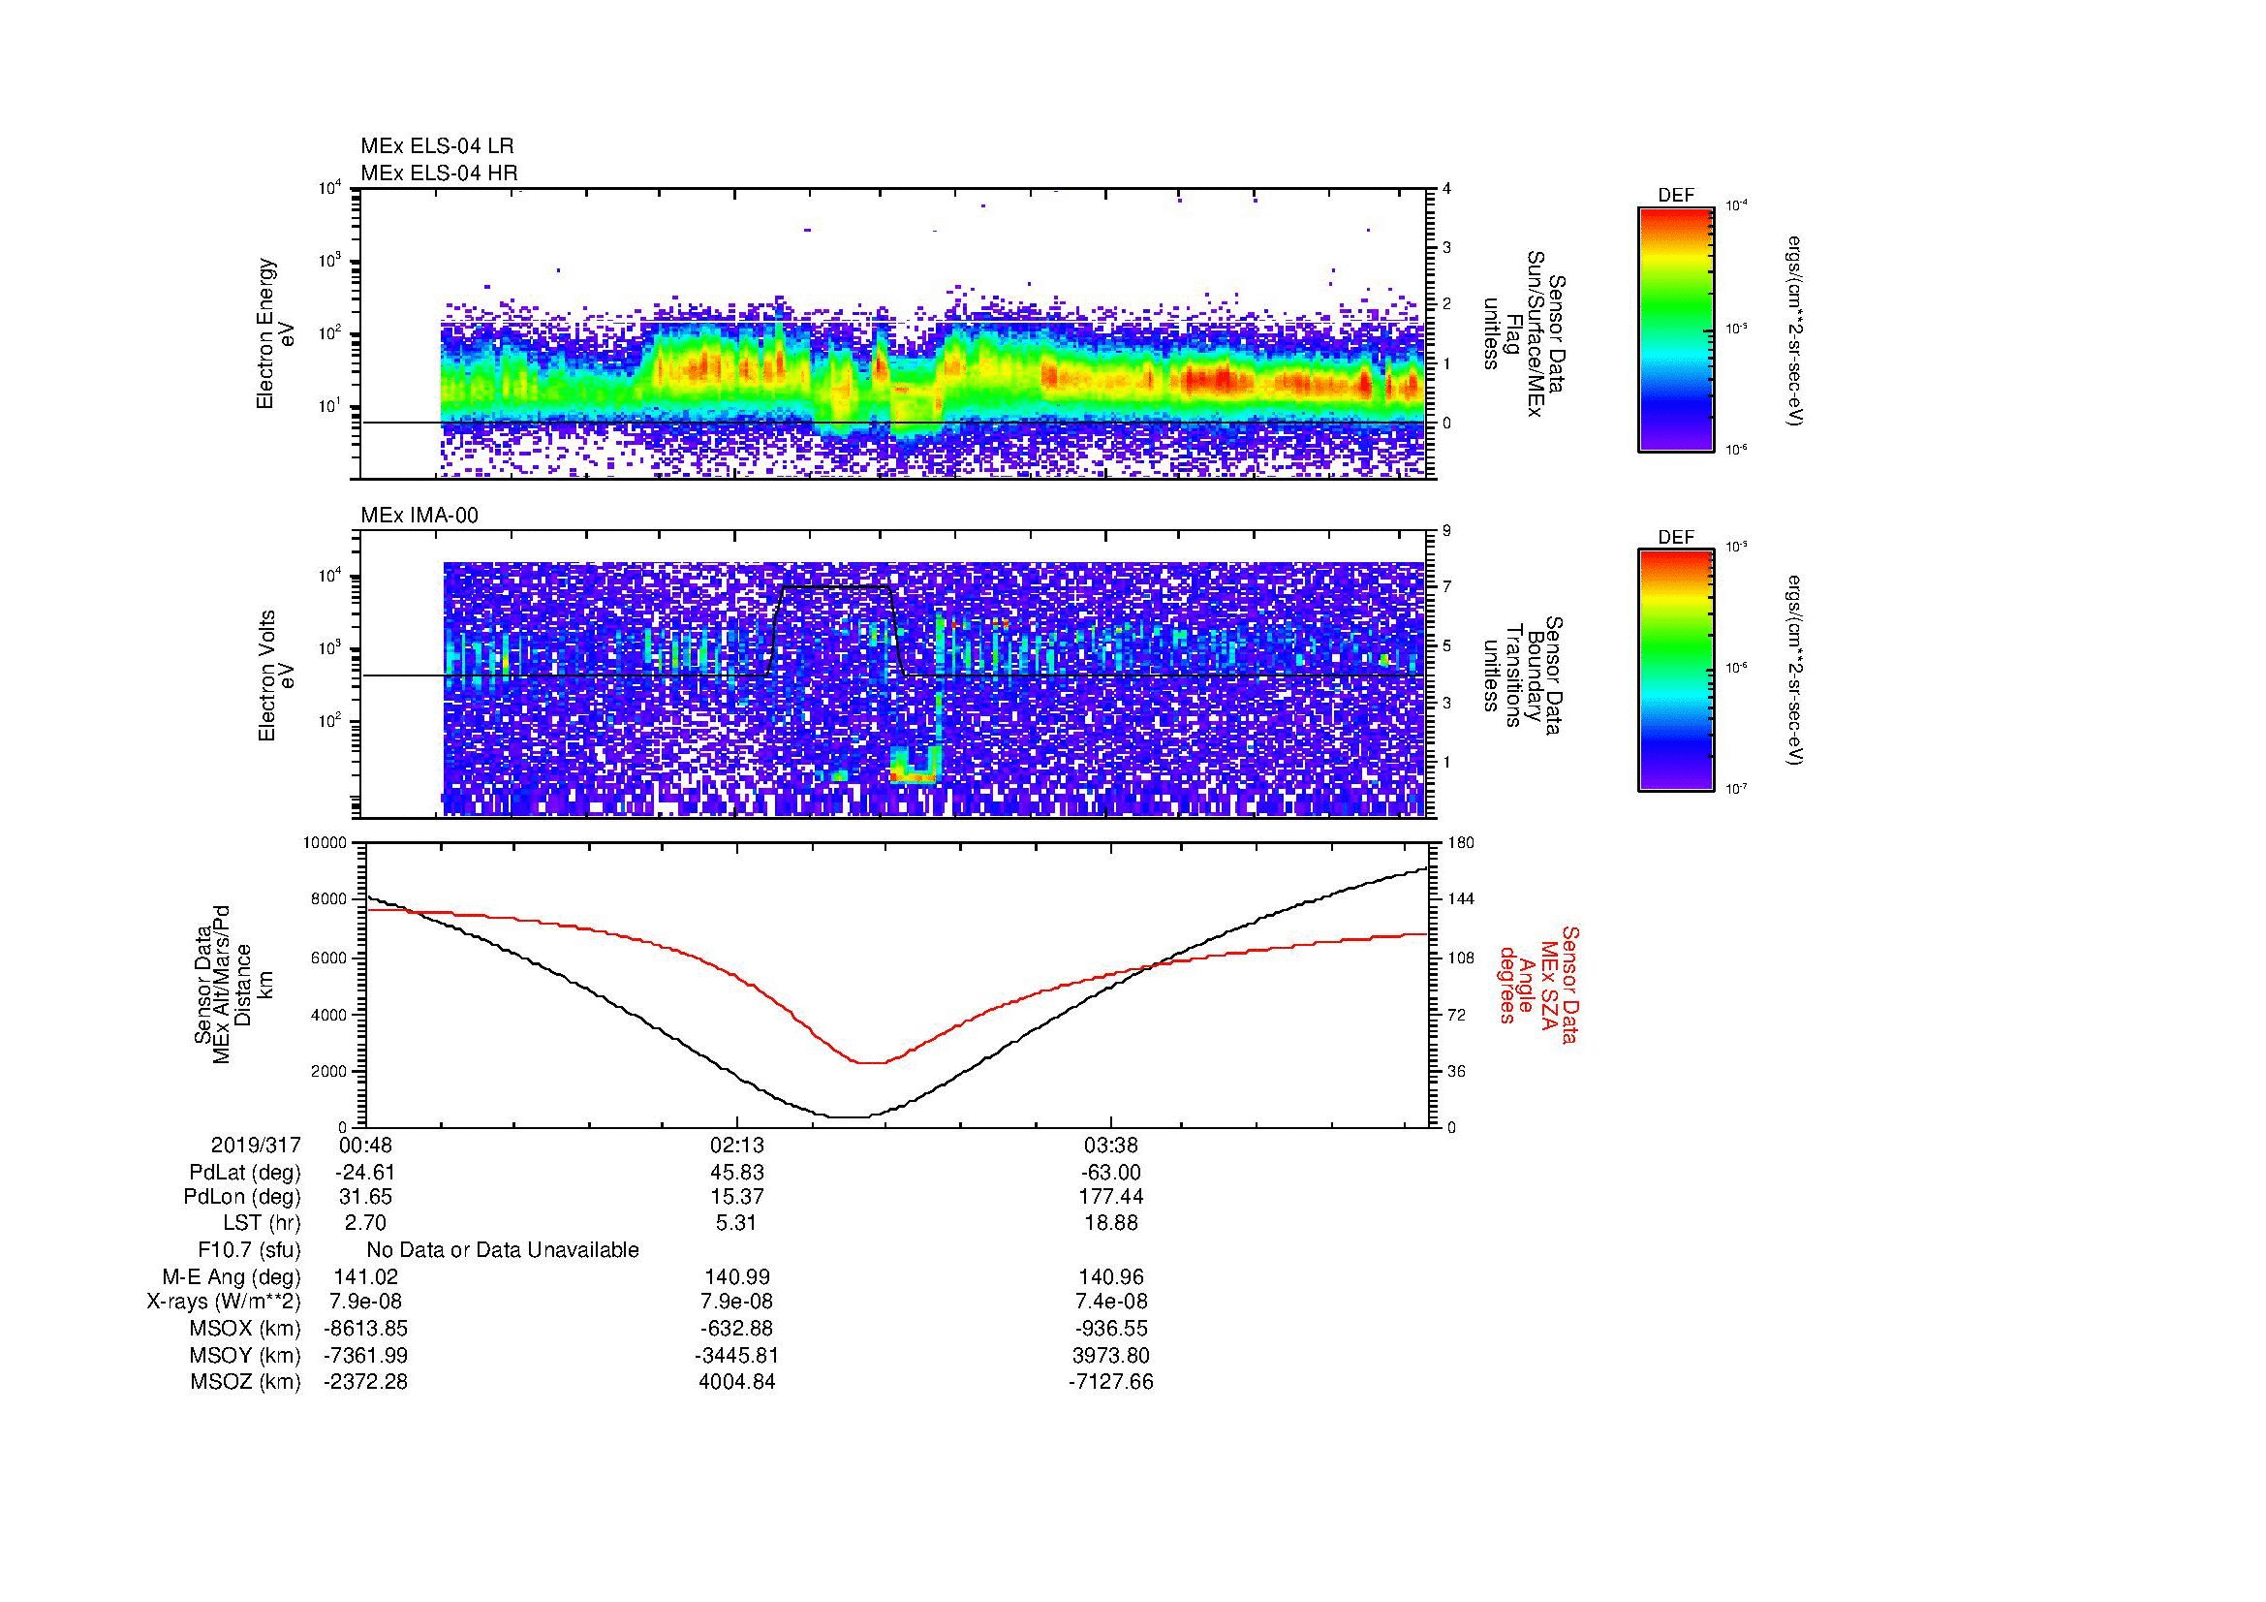Click the 'MEx ELS-04 HR' plot title

coord(438,173)
